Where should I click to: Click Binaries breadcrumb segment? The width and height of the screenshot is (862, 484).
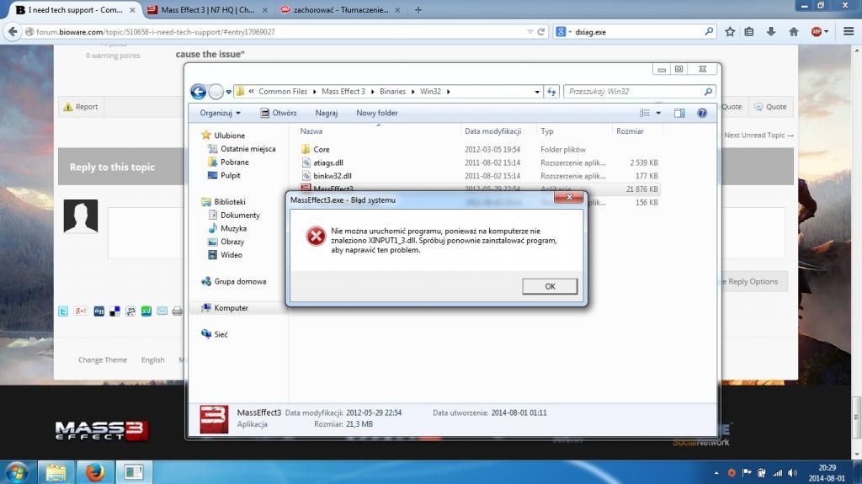(x=392, y=91)
